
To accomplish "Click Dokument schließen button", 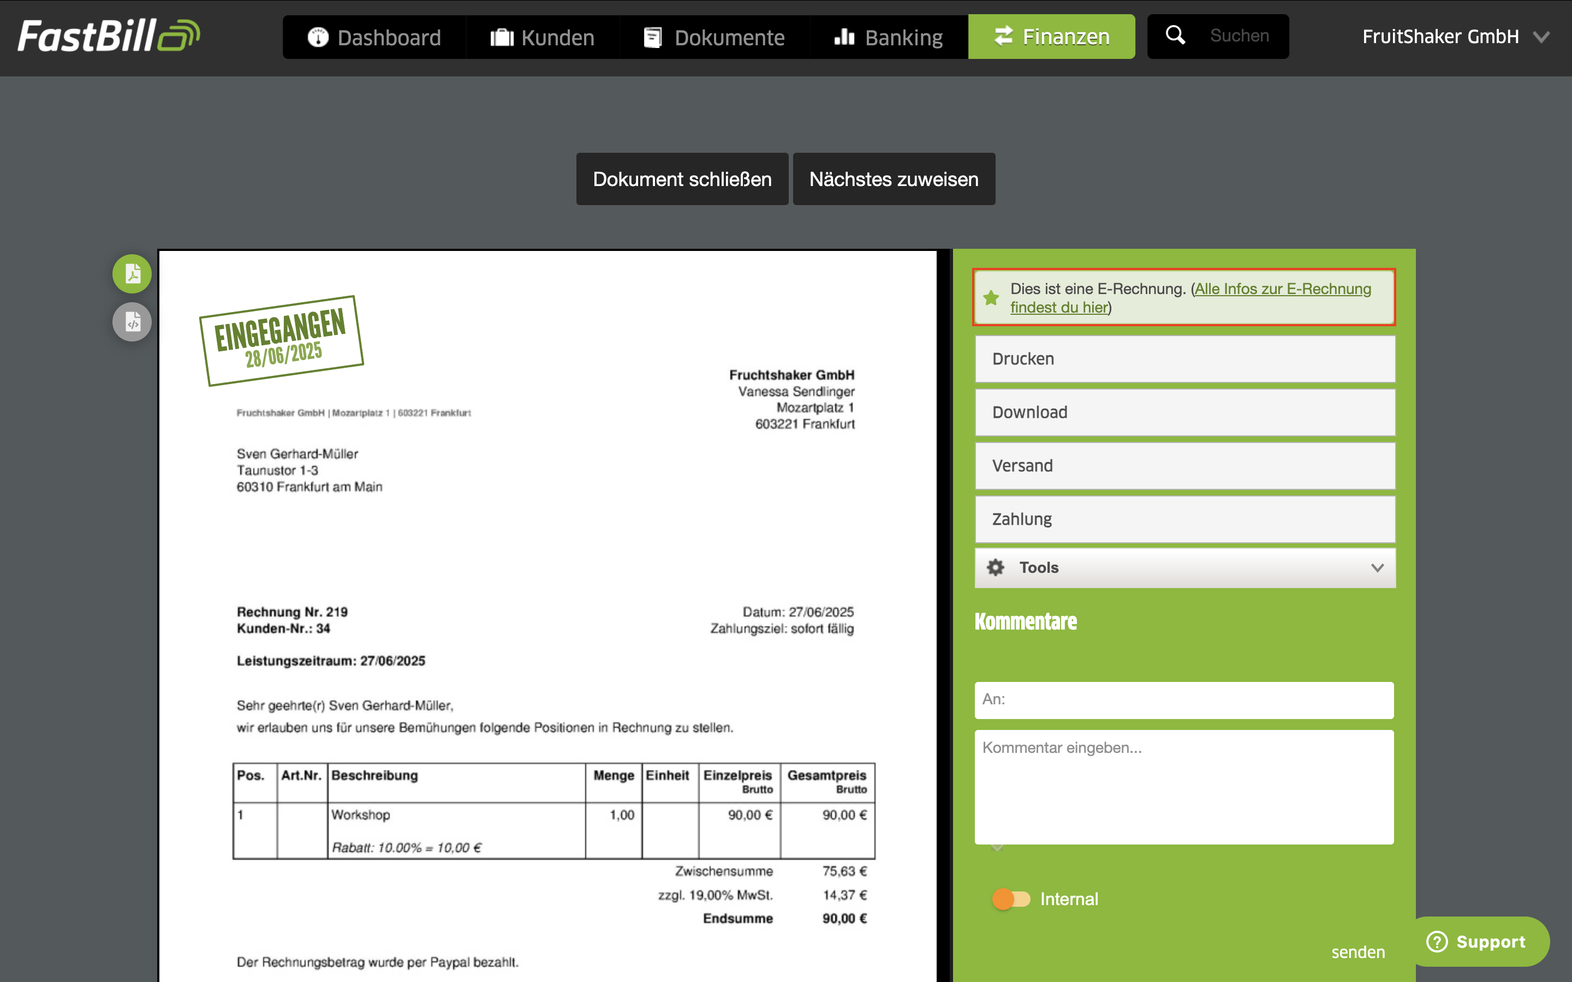I will click(682, 179).
